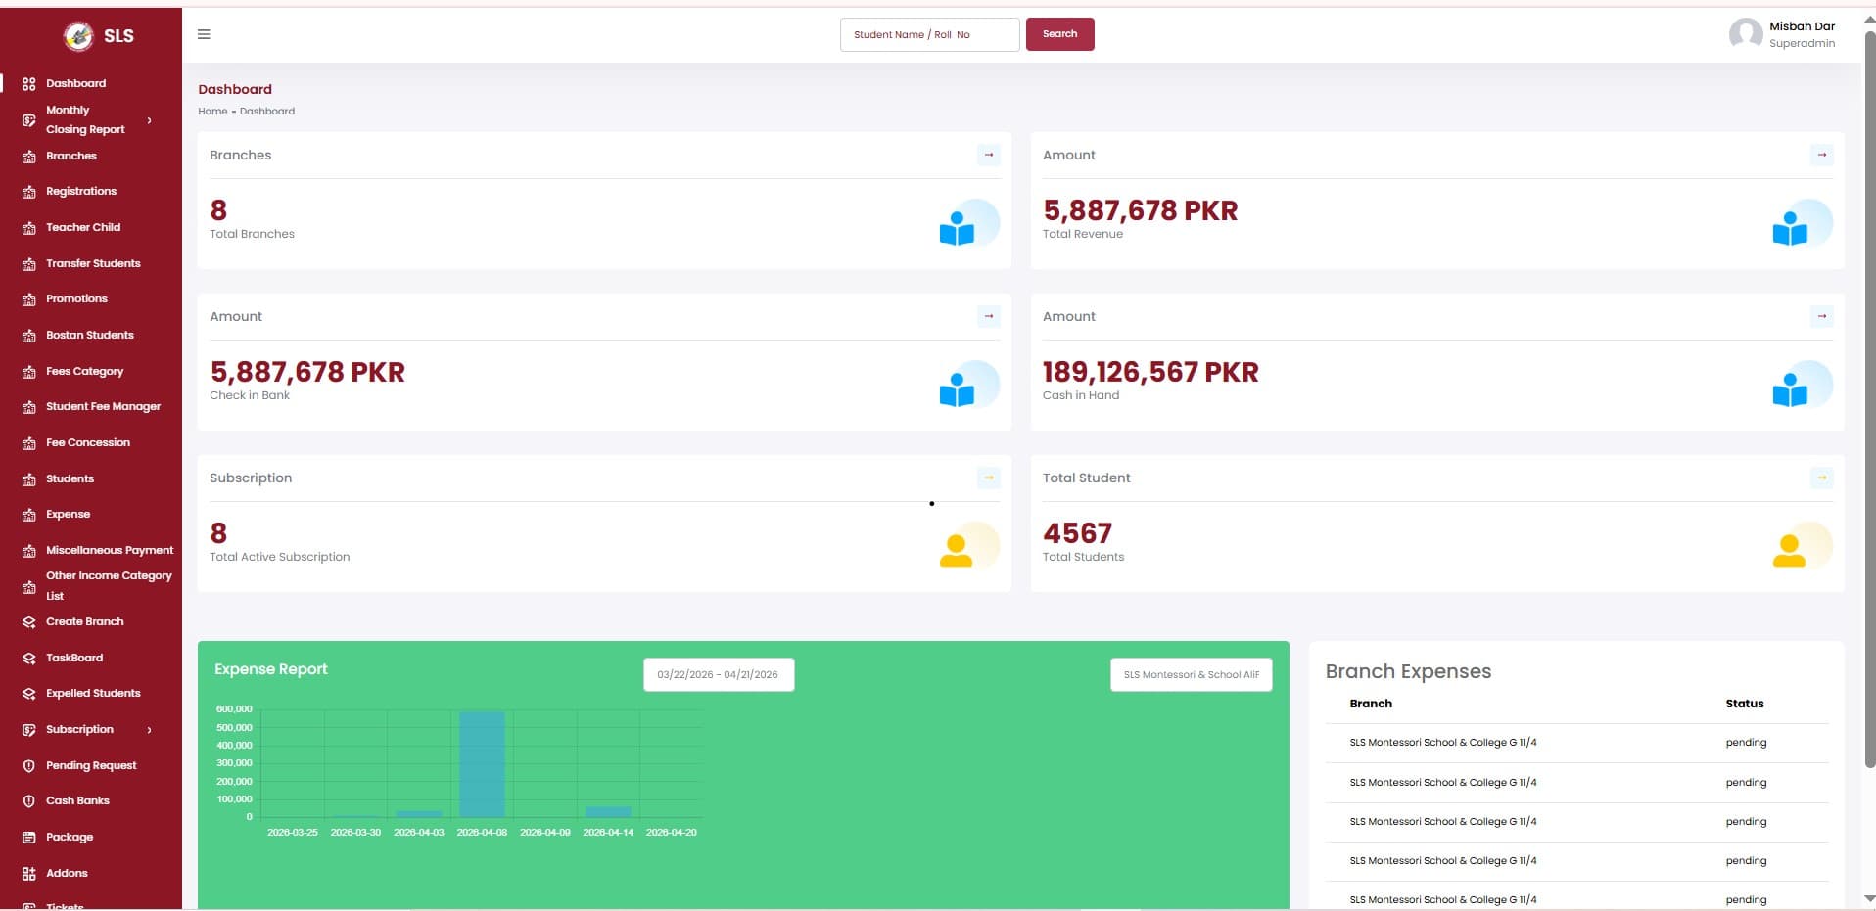The height and width of the screenshot is (911, 1876).
Task: Open the Subscription card yellow arrow icon
Action: tap(988, 478)
